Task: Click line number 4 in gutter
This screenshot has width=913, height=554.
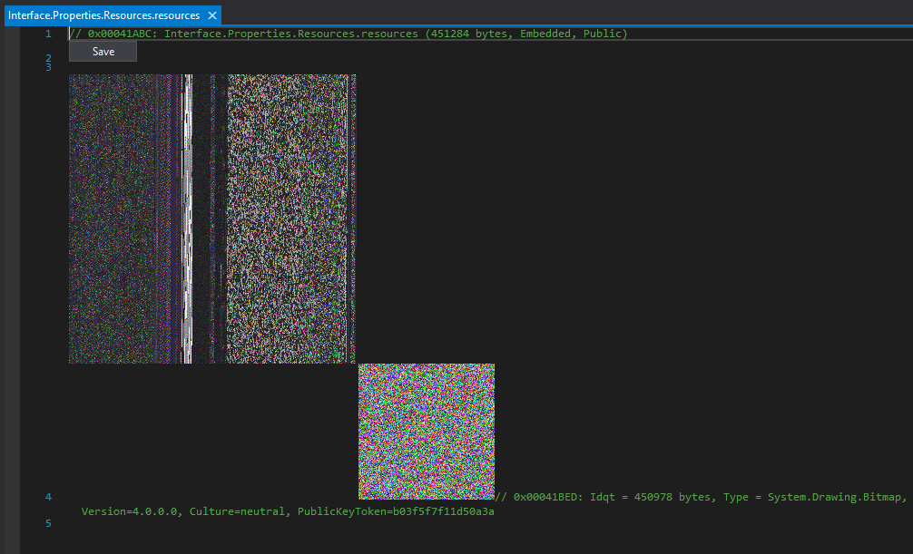Action: click(x=48, y=497)
